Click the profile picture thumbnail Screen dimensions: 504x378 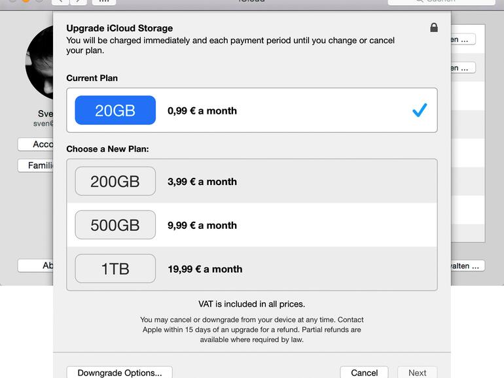pos(39,63)
